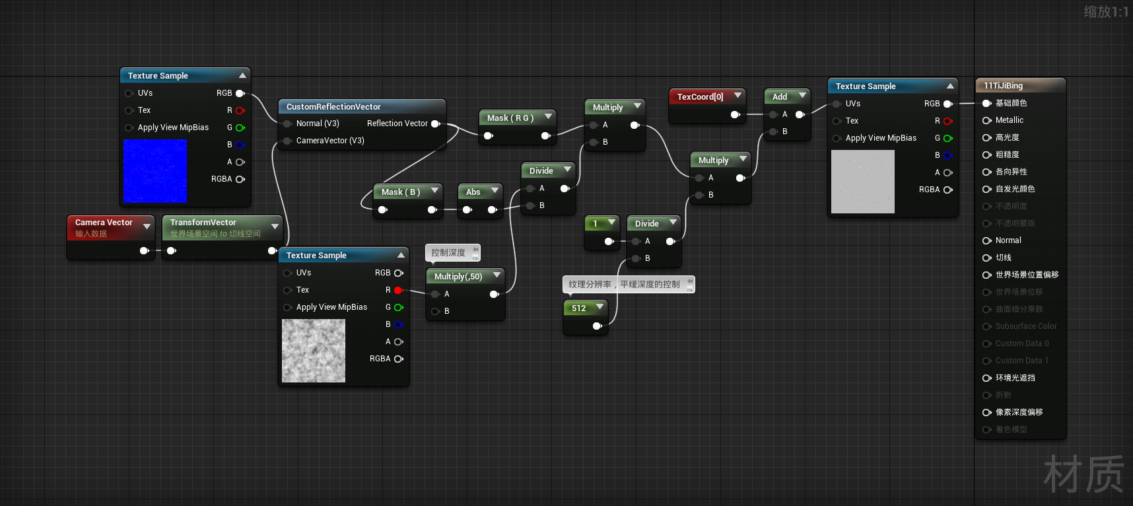Expand the TexCoord[0] node arrow
Image resolution: width=1133 pixels, height=506 pixels.
click(x=738, y=96)
